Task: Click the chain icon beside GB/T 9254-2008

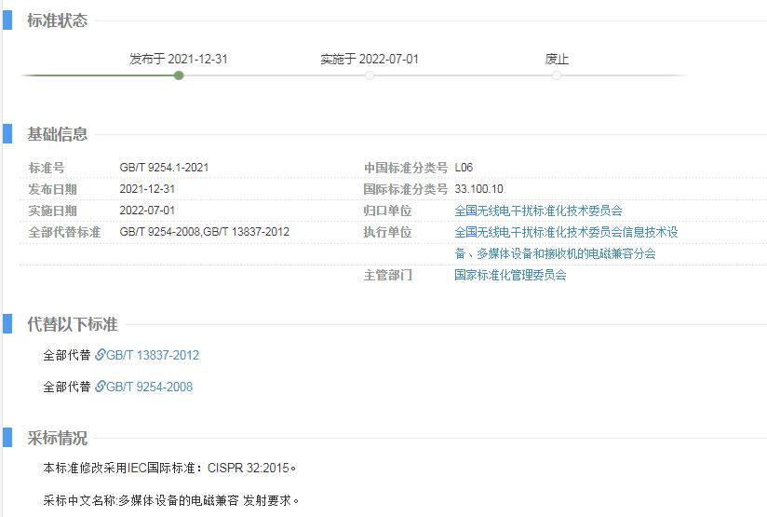Action: [x=101, y=387]
